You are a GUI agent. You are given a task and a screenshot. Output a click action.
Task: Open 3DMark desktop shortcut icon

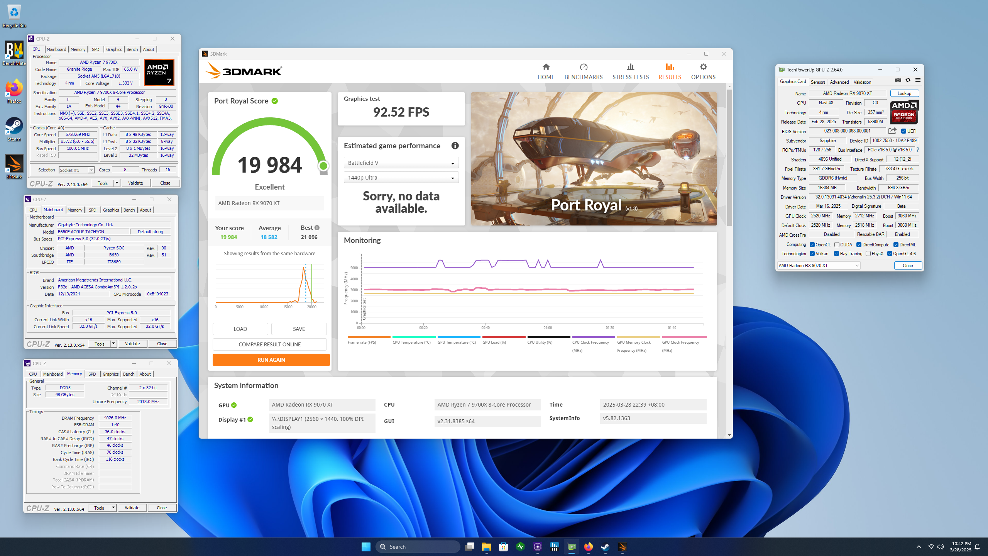14,167
